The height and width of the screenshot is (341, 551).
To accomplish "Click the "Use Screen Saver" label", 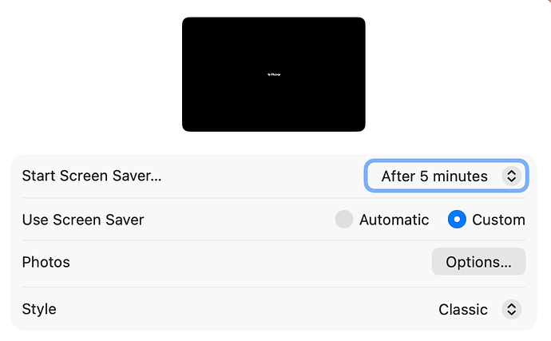I will pos(83,220).
